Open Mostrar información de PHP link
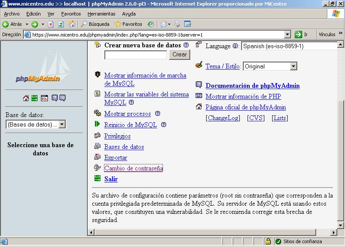This screenshot has height=247, width=345. (x=243, y=96)
